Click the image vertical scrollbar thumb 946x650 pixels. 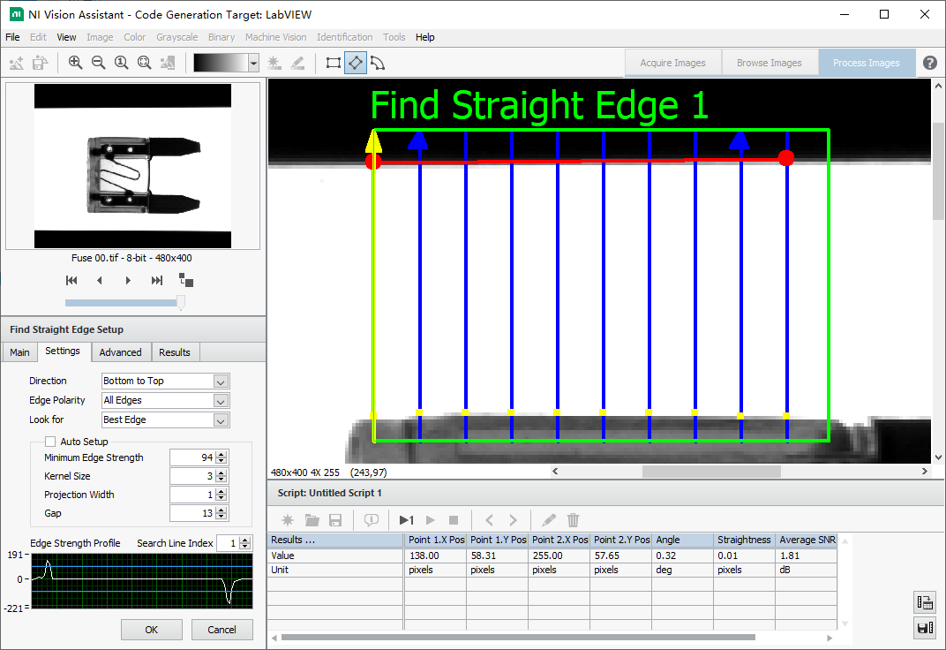tap(938, 170)
